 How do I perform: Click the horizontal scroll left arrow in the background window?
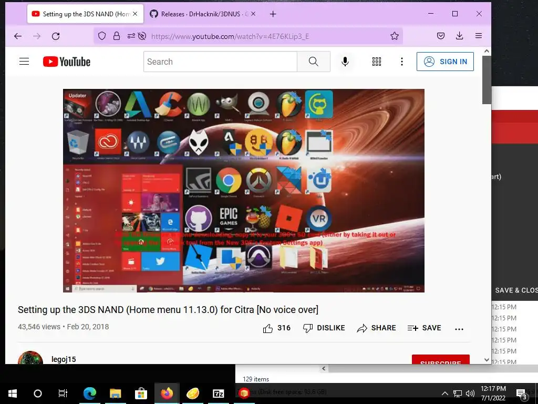click(x=324, y=369)
